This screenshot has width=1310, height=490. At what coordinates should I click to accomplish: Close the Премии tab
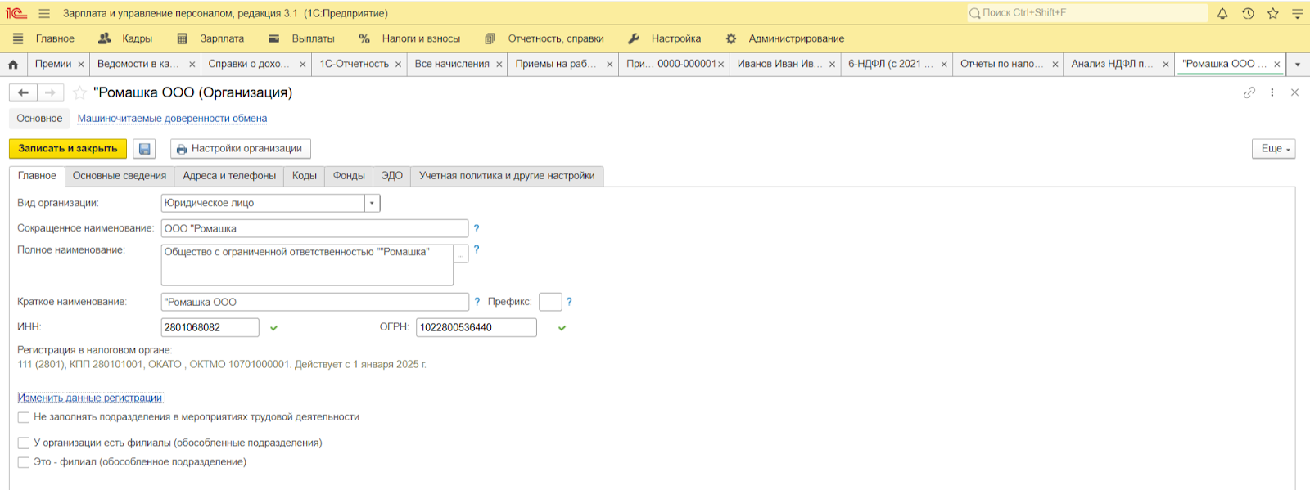coord(81,65)
